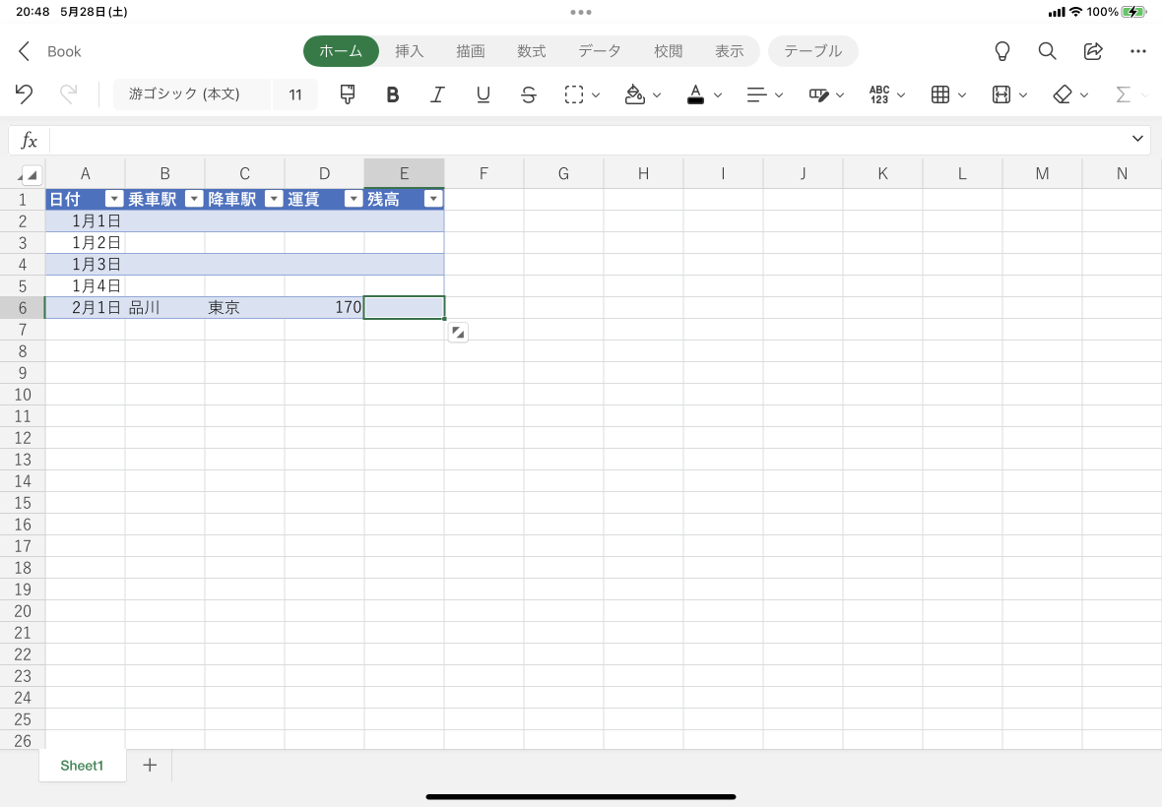This screenshot has height=807, width=1162.
Task: Expand number format dropdown arrow
Action: (x=901, y=94)
